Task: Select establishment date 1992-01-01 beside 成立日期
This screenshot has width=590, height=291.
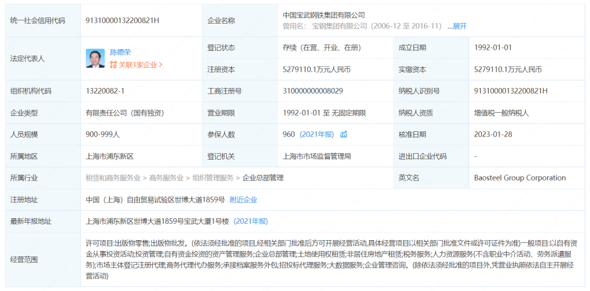Action: coord(493,48)
